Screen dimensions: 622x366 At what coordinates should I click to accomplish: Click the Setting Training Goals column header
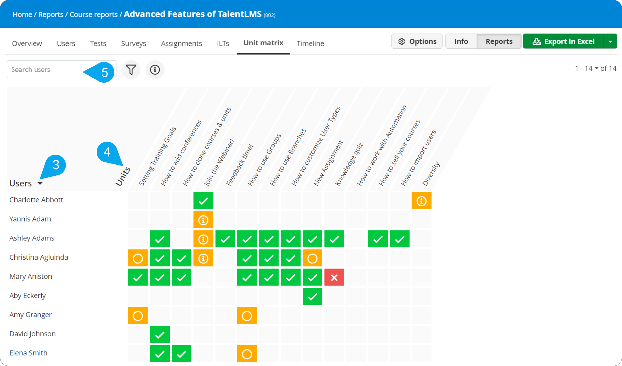click(157, 157)
